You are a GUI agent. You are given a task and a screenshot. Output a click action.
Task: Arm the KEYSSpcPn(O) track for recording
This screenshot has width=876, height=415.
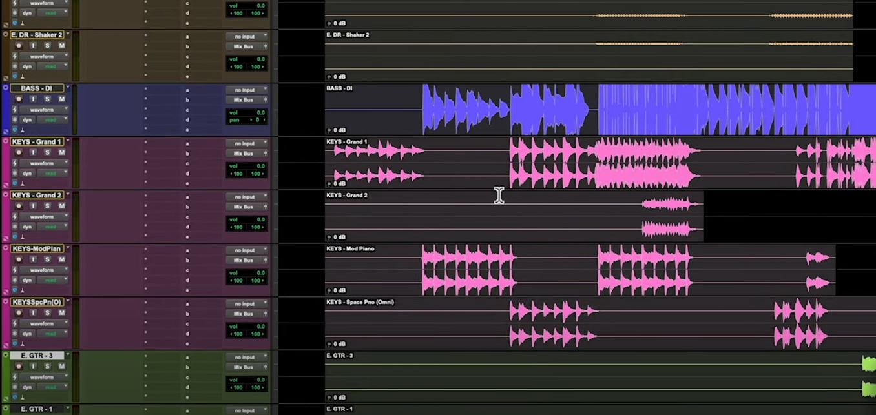tap(19, 313)
